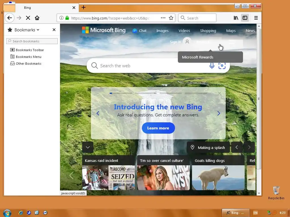Open Bing Shopping

(208, 31)
